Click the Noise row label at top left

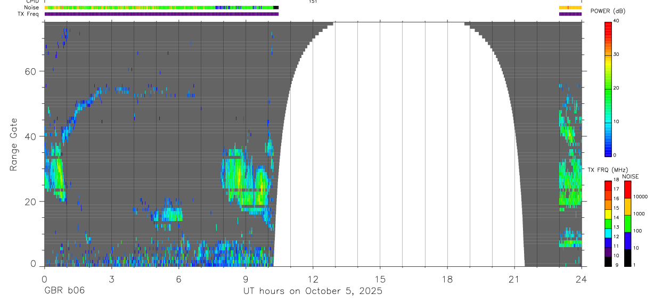tap(32, 7)
